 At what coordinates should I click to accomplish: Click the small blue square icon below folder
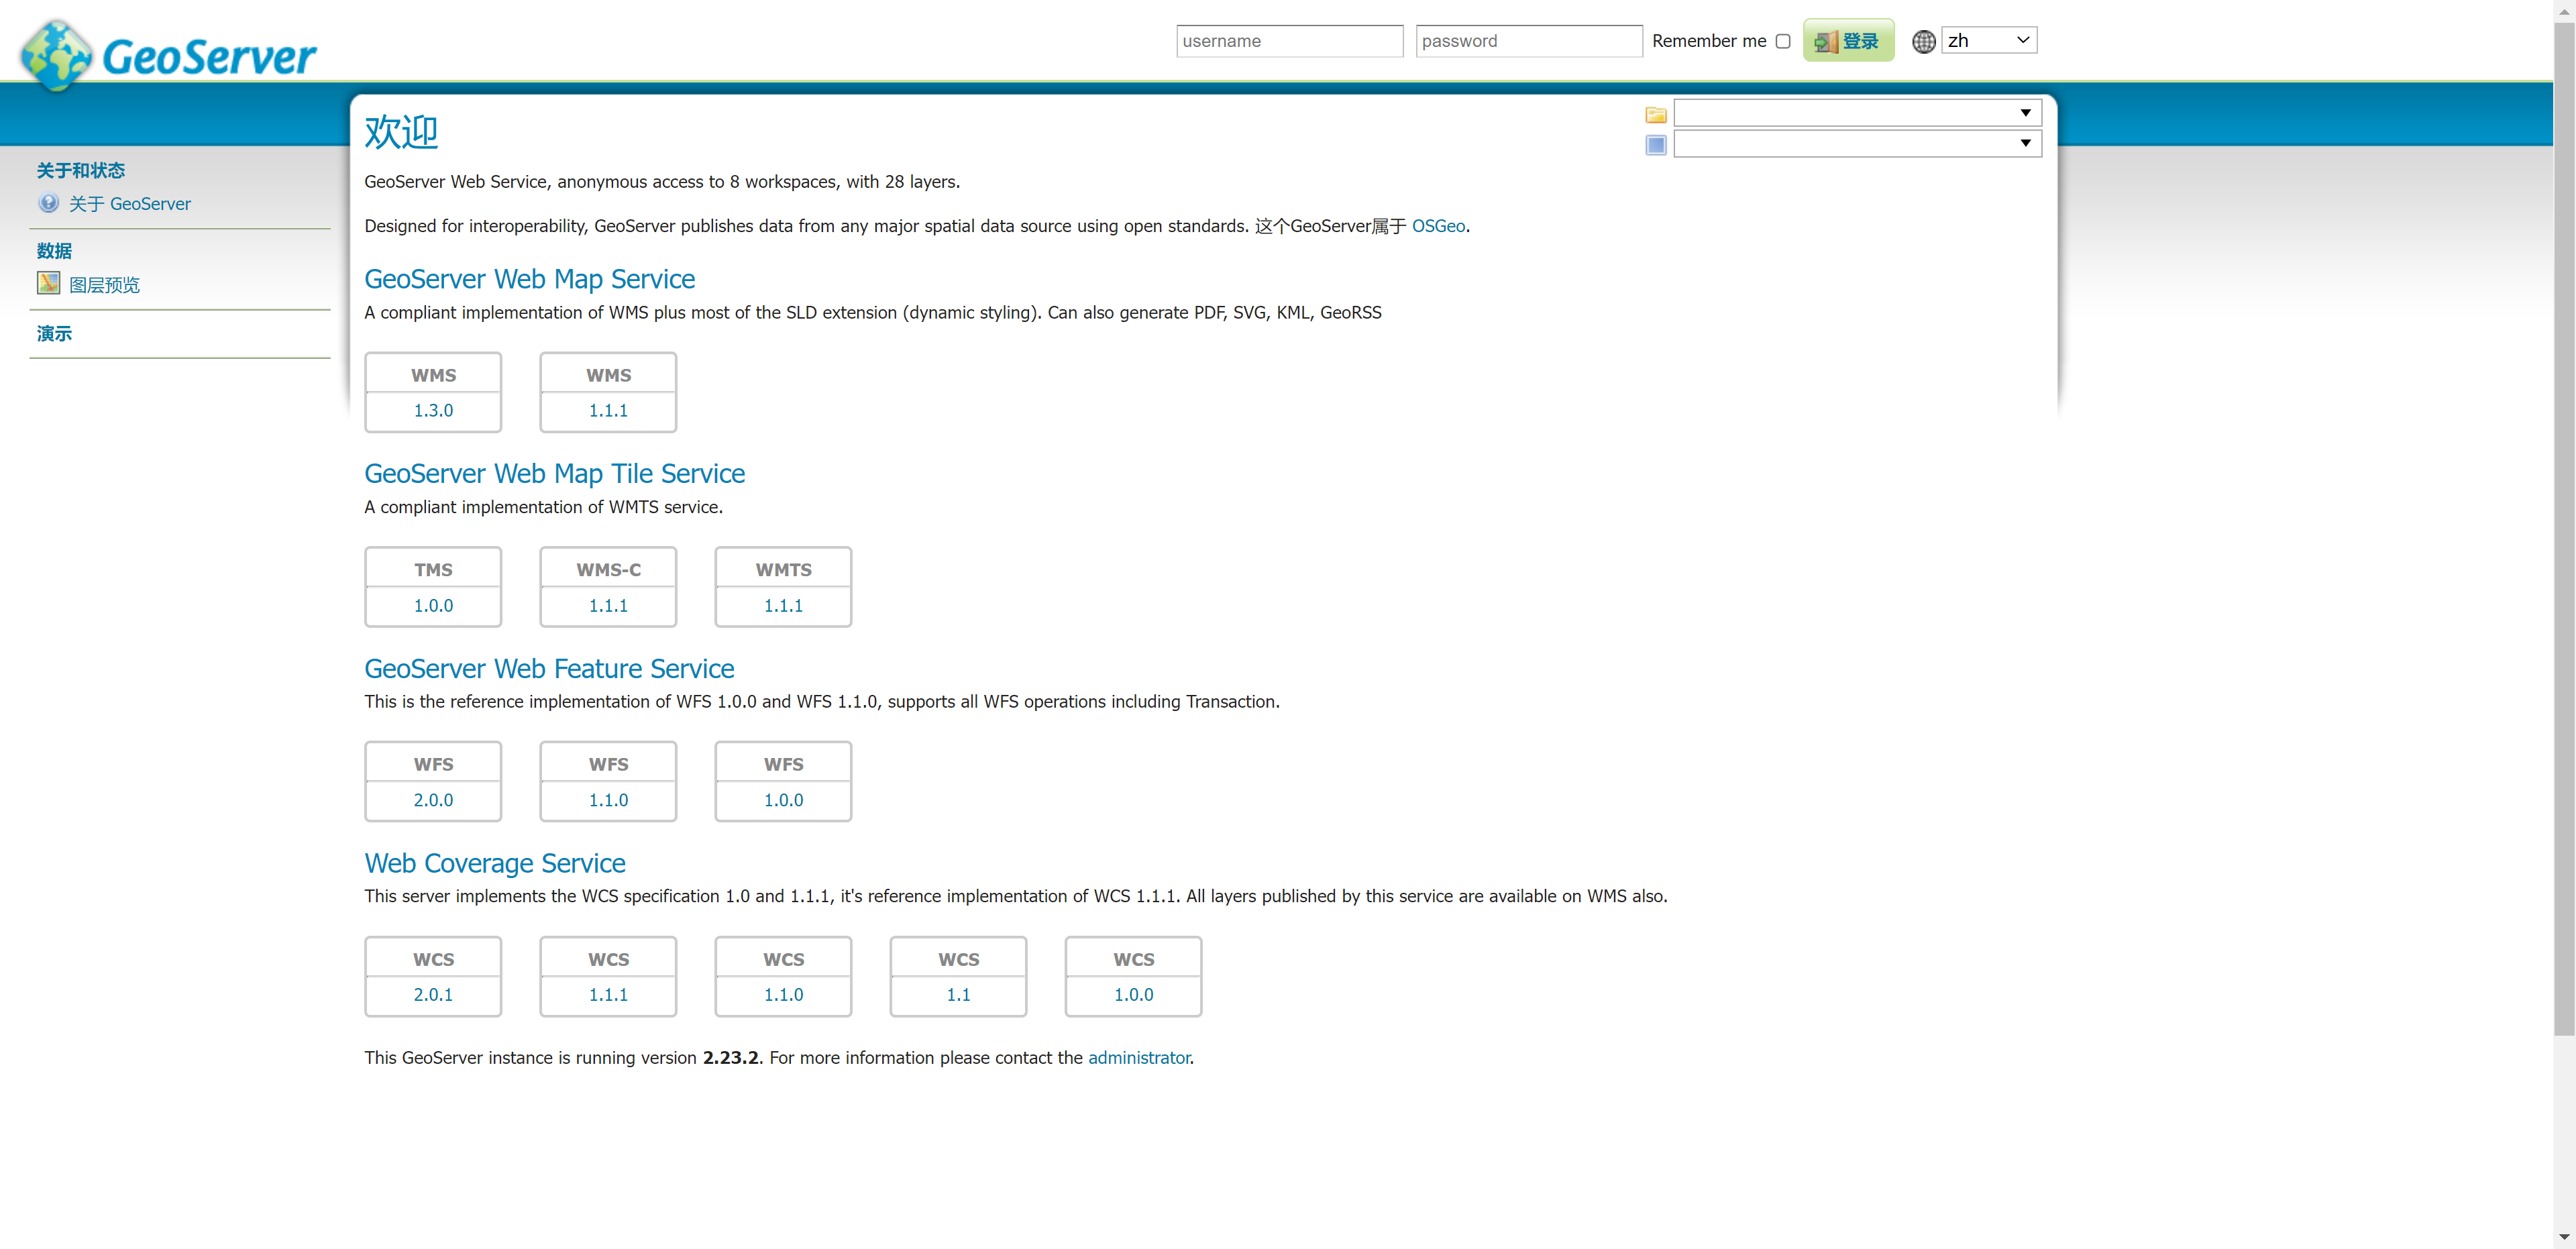tap(1656, 145)
